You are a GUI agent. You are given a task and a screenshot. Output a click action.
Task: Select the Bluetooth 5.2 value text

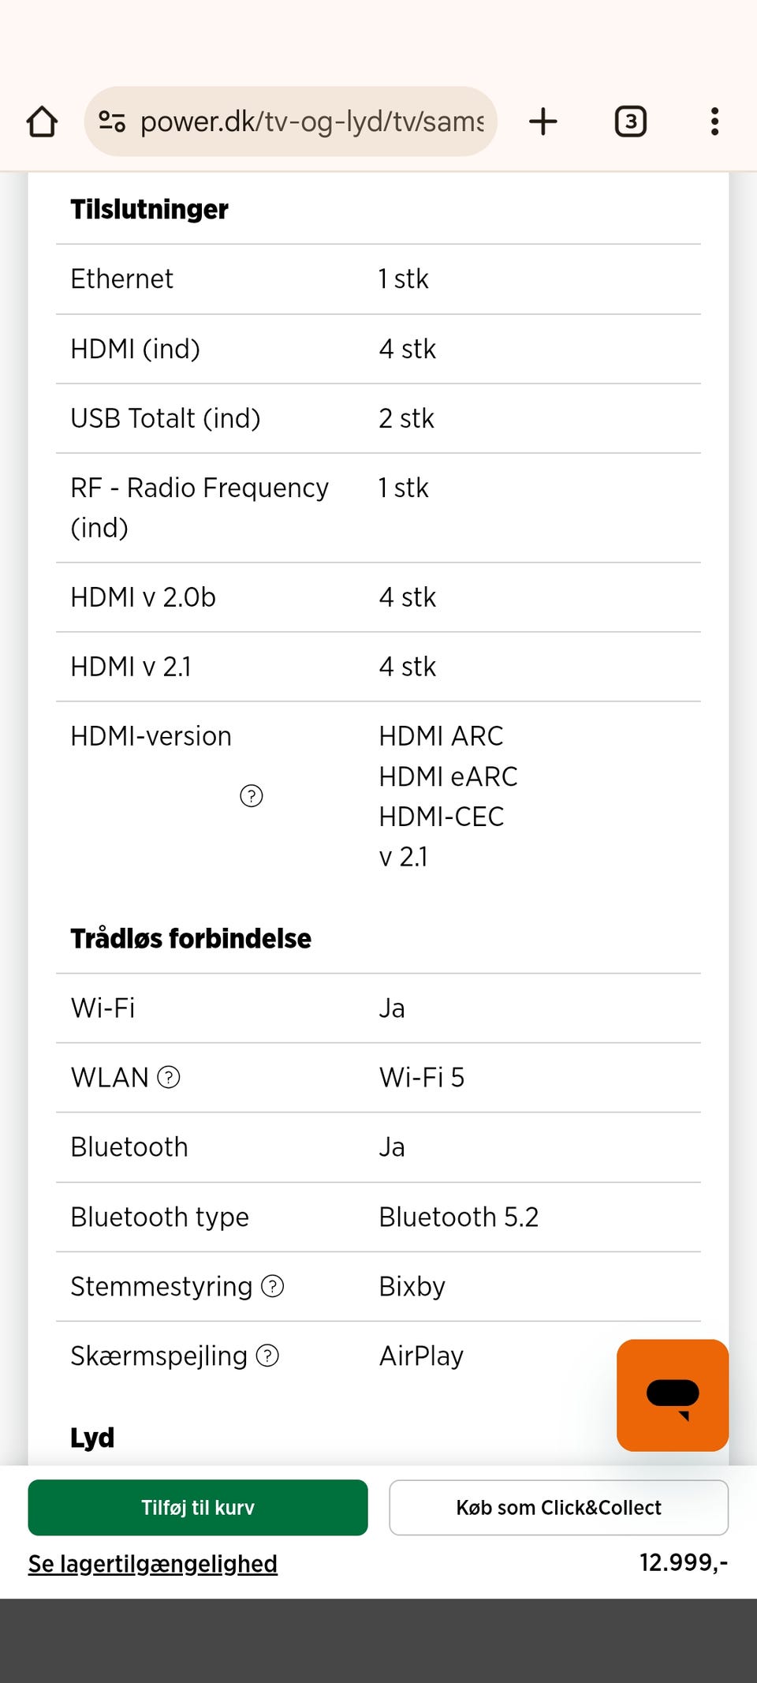pyautogui.click(x=458, y=1217)
